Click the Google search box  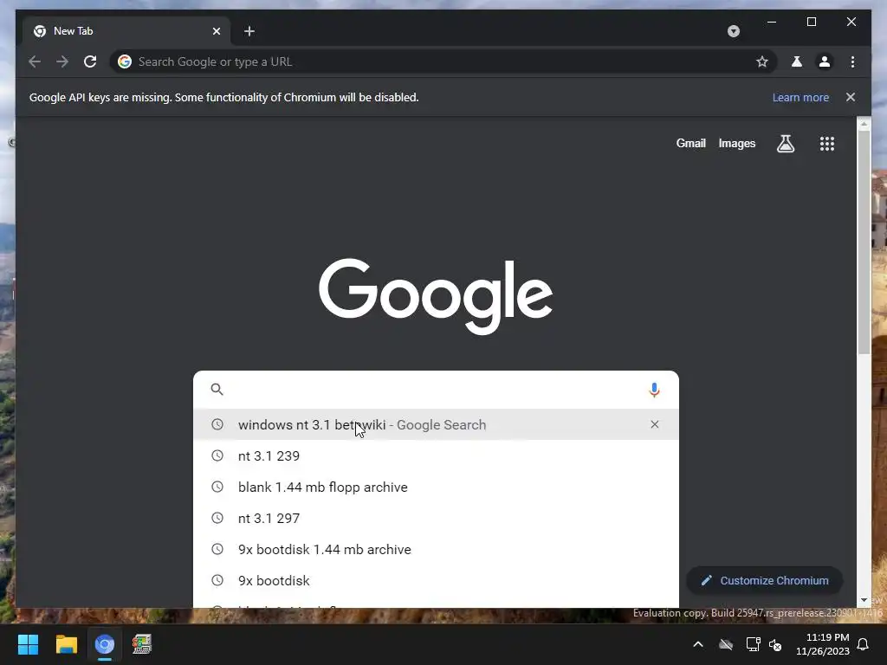(x=436, y=390)
